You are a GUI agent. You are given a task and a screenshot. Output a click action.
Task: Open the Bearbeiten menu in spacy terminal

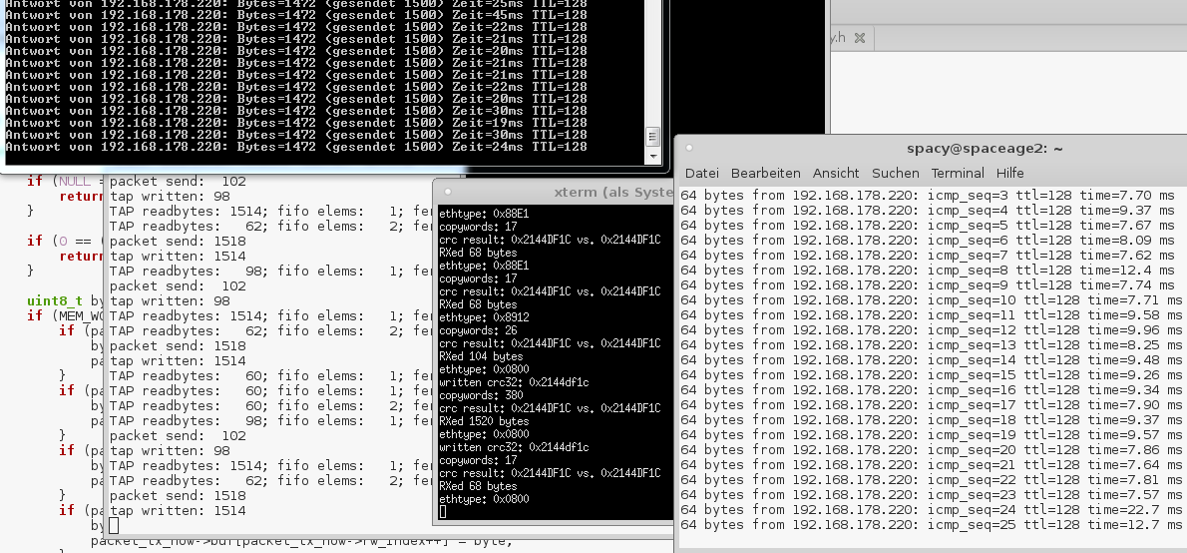click(765, 174)
